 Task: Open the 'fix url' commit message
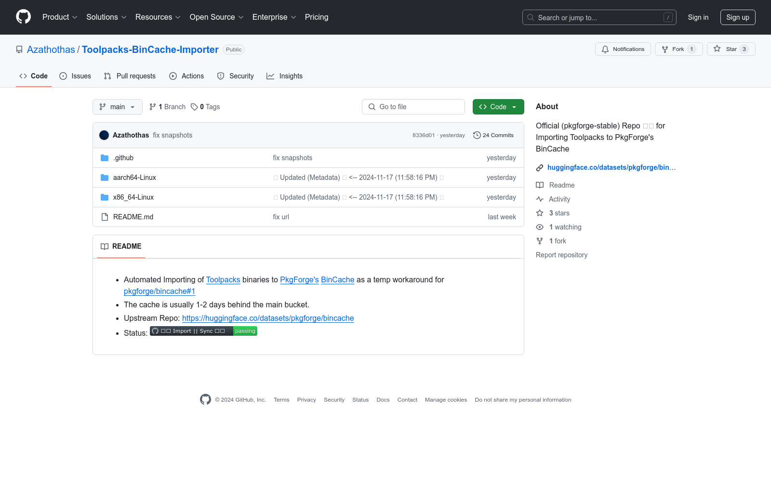(x=281, y=217)
